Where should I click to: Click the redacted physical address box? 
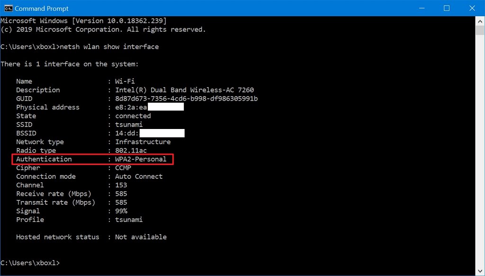(x=167, y=107)
